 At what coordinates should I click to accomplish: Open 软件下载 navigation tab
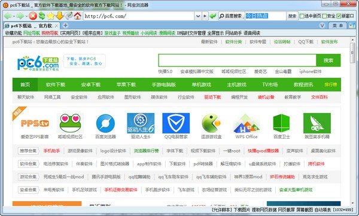click(x=56, y=84)
